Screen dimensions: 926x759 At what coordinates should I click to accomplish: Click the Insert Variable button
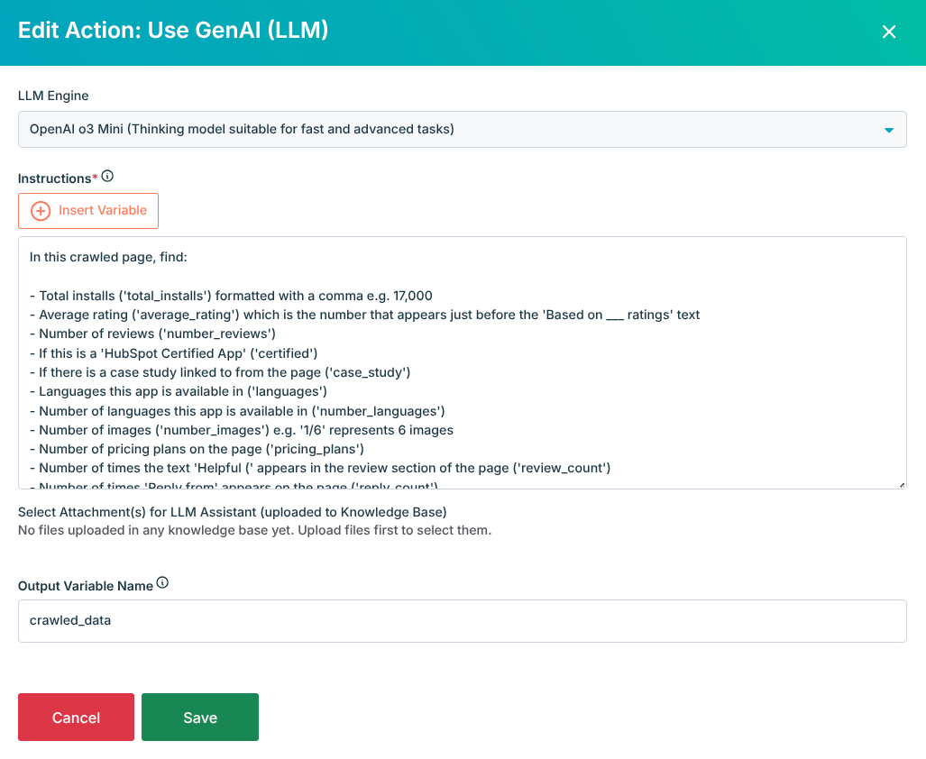pyautogui.click(x=88, y=210)
